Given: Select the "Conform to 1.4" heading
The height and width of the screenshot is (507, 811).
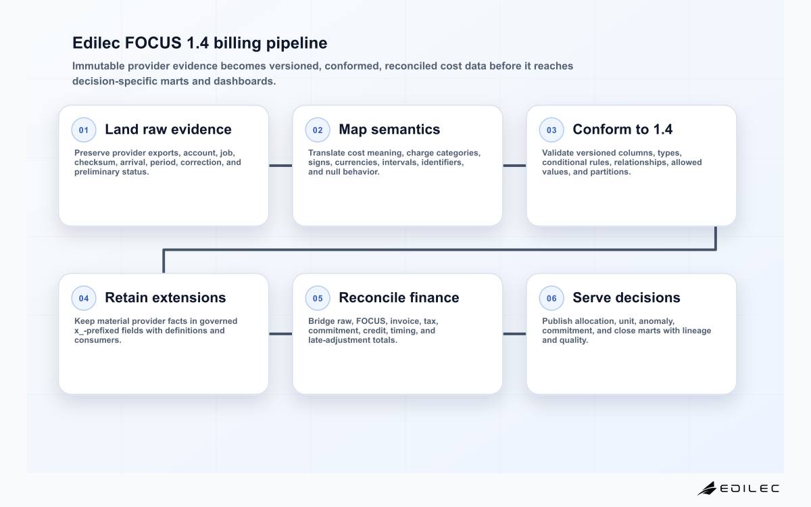Looking at the screenshot, I should point(622,130).
